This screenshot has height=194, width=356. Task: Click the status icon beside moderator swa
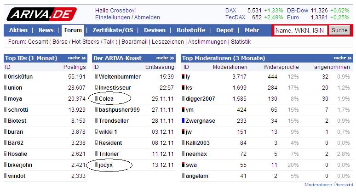(x=184, y=165)
